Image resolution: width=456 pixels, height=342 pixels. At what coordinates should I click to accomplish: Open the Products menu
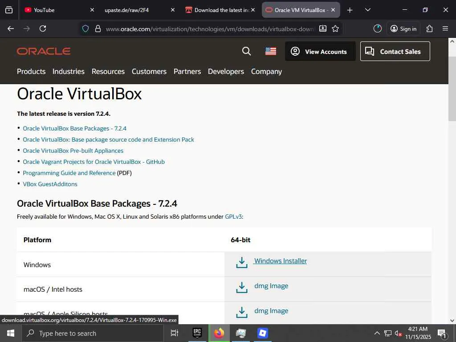[x=31, y=72]
